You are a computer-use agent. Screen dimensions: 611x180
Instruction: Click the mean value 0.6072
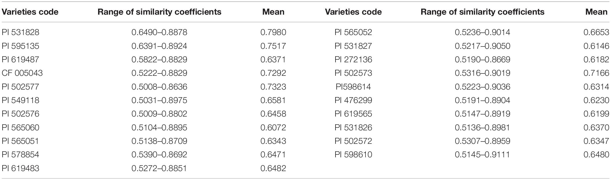273,127
